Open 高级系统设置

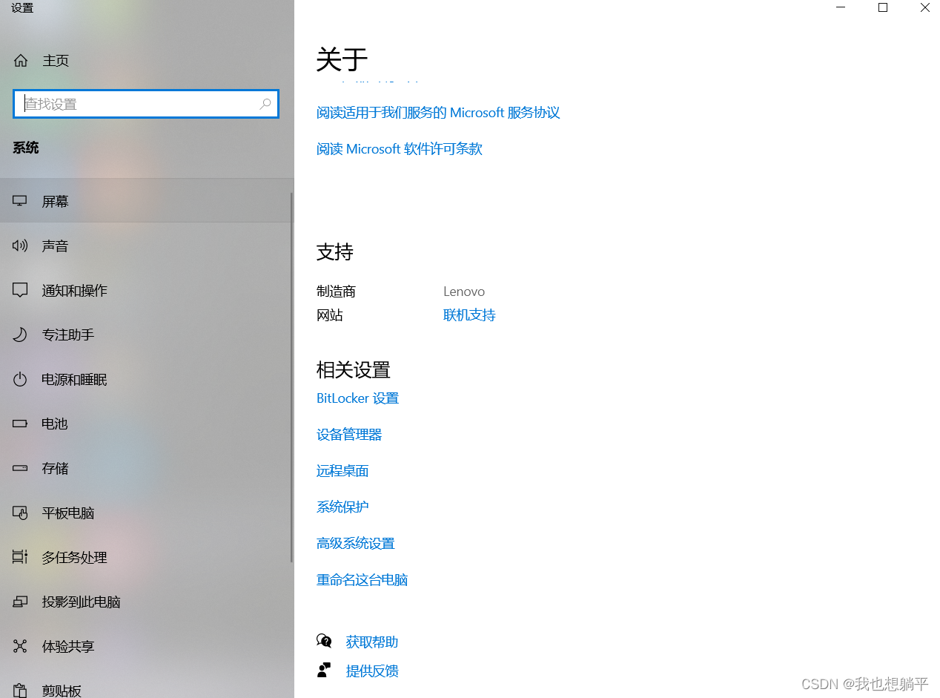(356, 544)
